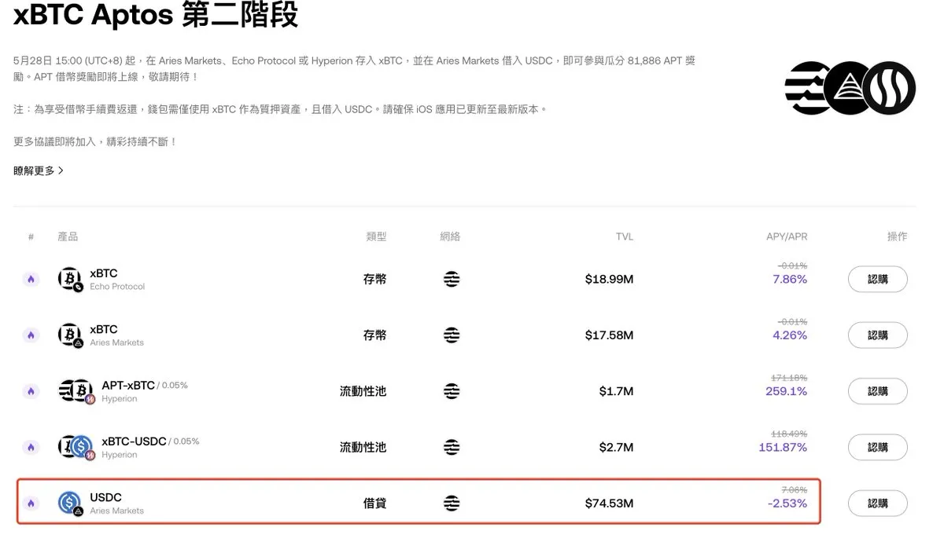Viewport: 944px width, 542px height.
Task: Click the xBTC-USDC product name
Action: click(x=134, y=441)
